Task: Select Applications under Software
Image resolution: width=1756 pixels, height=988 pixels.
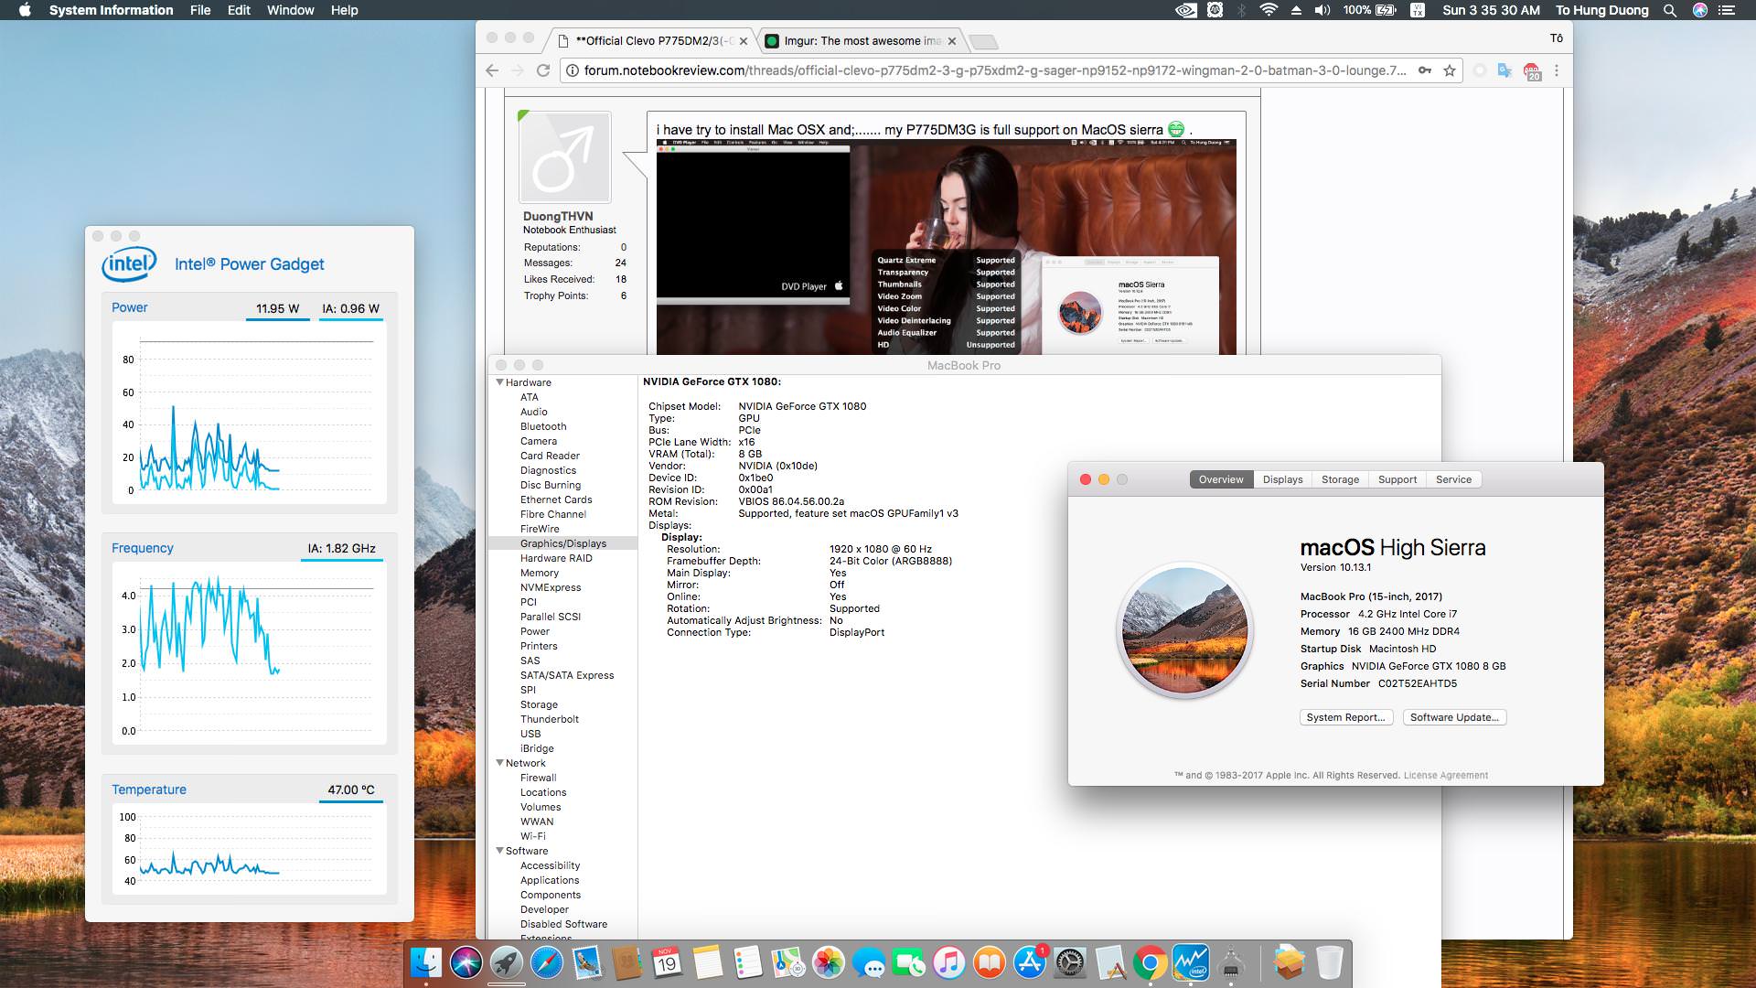Action: click(x=550, y=880)
